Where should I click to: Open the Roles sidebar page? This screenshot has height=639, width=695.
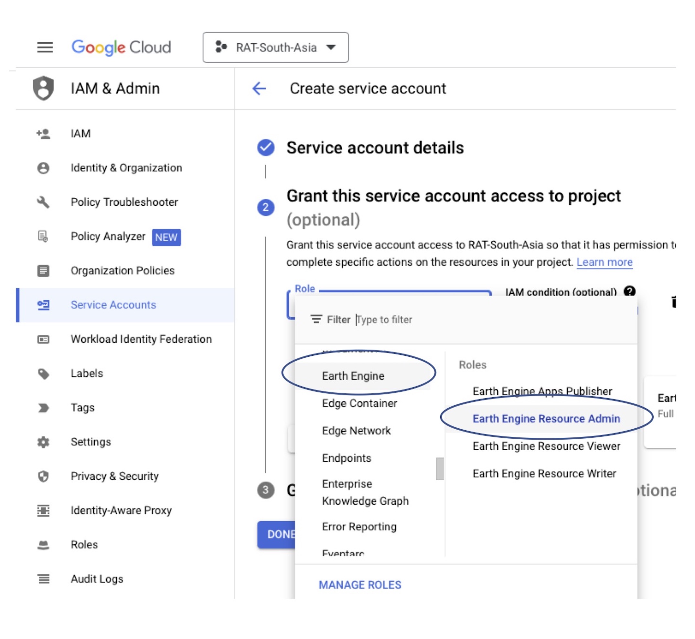(84, 545)
